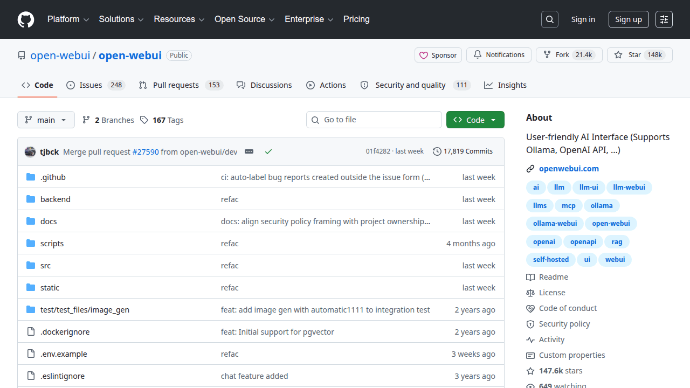Image resolution: width=690 pixels, height=388 pixels.
Task: Click the scales icon beside License
Action: tap(530, 293)
